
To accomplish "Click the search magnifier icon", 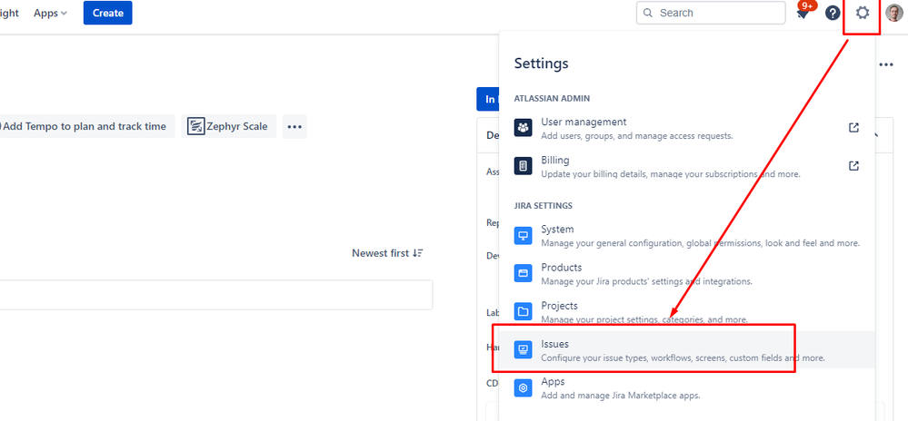I will pos(648,13).
